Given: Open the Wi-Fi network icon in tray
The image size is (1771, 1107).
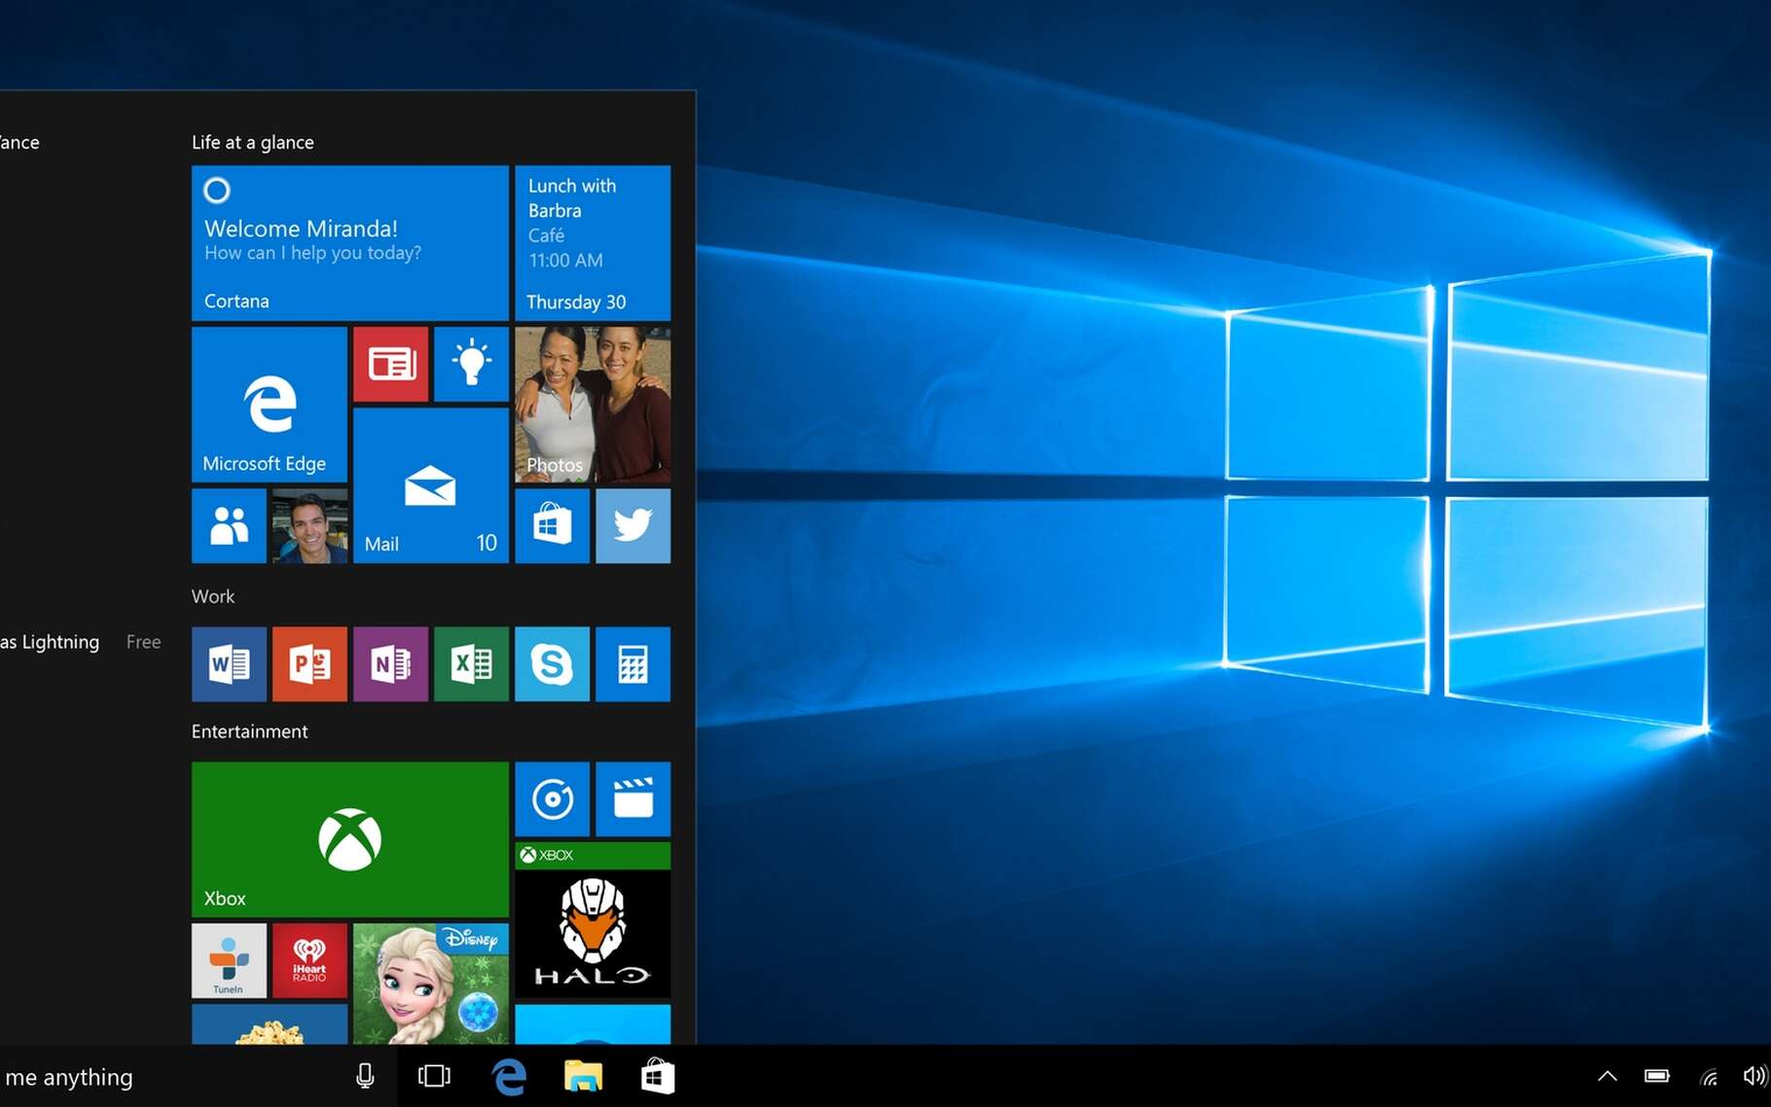Looking at the screenshot, I should pyautogui.click(x=1709, y=1076).
